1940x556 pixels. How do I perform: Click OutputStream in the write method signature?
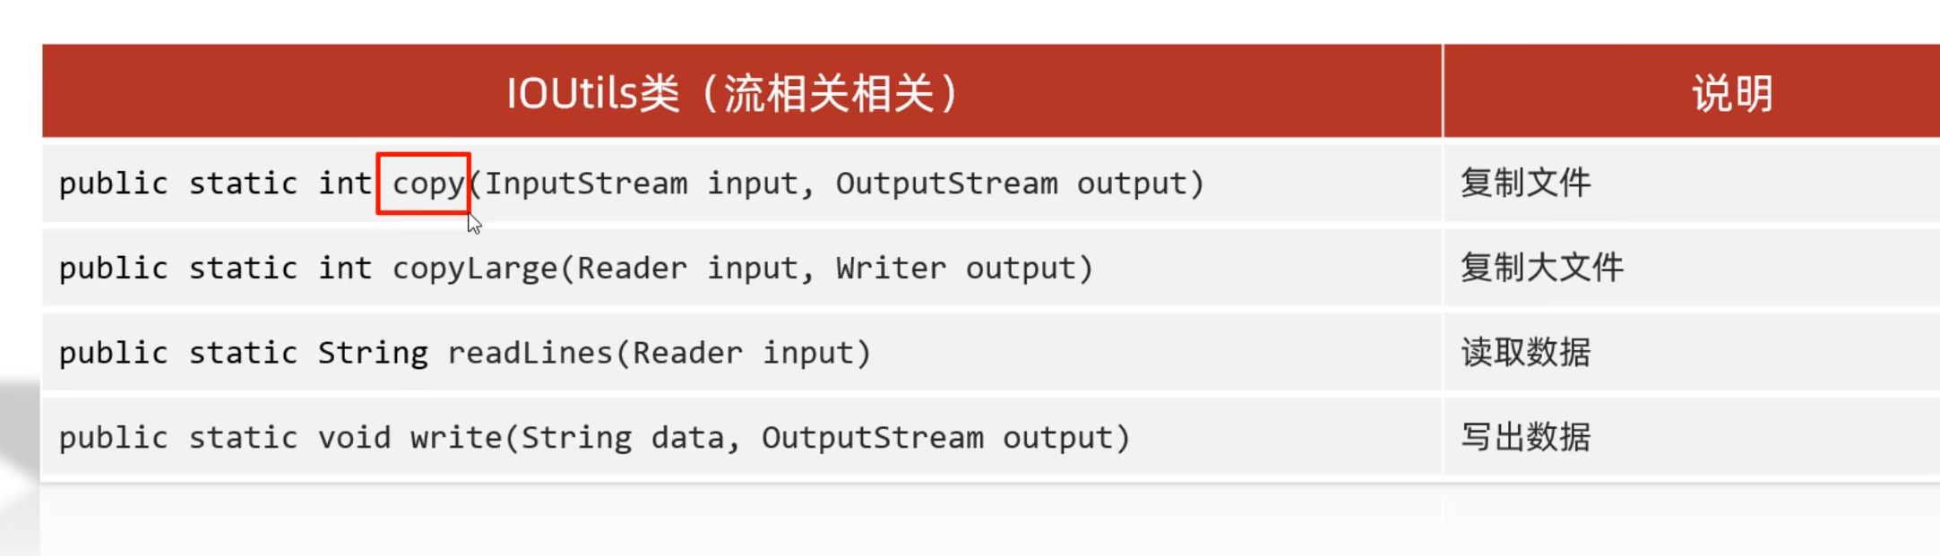coord(872,438)
